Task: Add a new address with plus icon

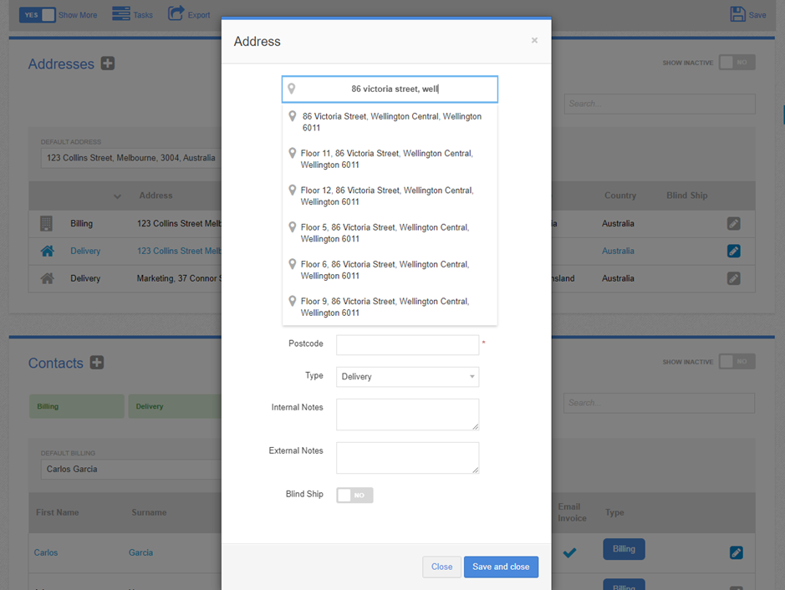Action: [x=108, y=64]
